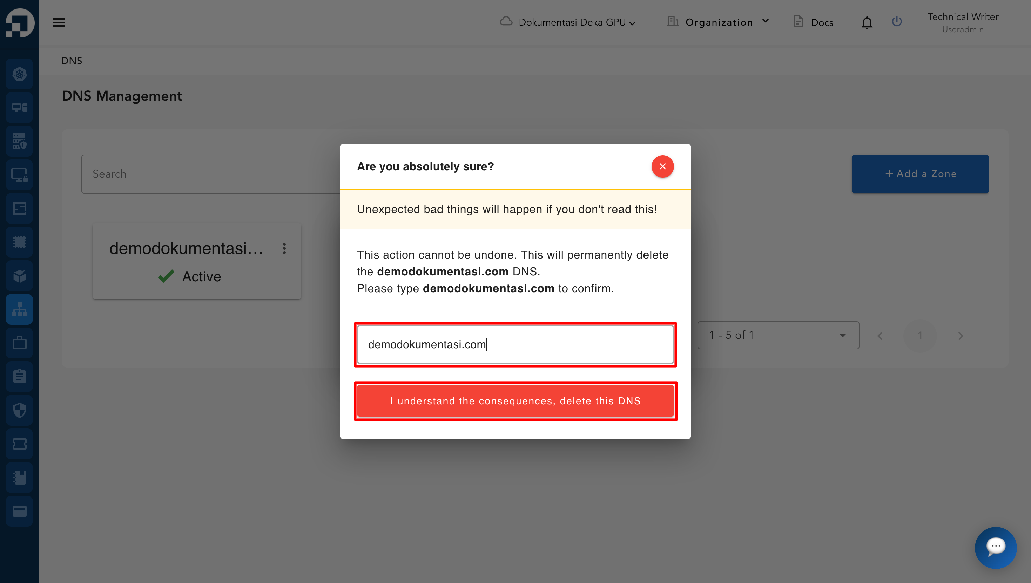Open the demodokumentasi zone three-dot menu

[x=284, y=248]
